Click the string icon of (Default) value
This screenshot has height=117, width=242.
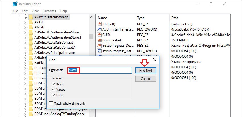click(99, 24)
